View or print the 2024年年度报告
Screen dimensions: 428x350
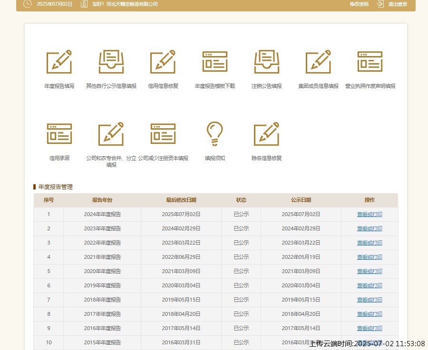370,214
